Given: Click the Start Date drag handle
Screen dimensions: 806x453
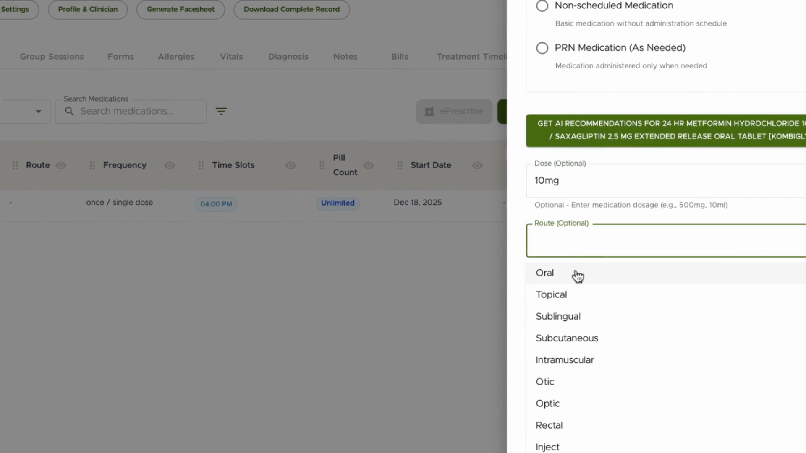Looking at the screenshot, I should tap(400, 165).
